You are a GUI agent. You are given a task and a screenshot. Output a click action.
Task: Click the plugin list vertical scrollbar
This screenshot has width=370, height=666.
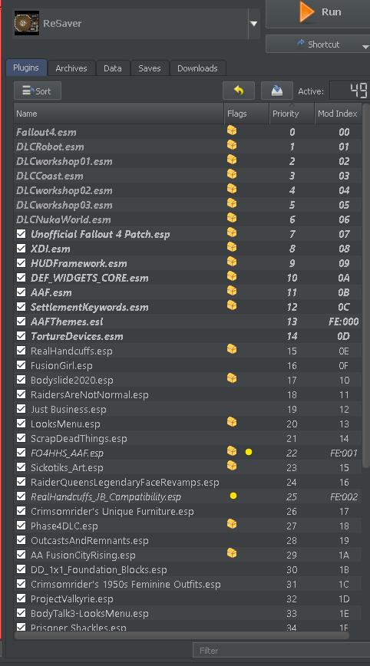click(365, 285)
